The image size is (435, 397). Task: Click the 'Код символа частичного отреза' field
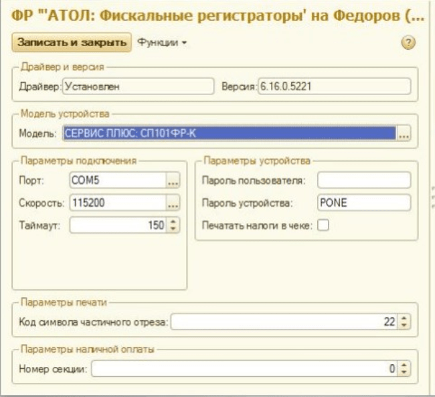point(284,322)
